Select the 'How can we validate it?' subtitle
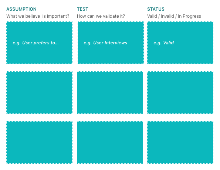The width and height of the screenshot is (220, 170). 101,16
